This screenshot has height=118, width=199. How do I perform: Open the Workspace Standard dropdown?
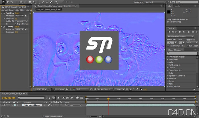(x=155, y=2)
